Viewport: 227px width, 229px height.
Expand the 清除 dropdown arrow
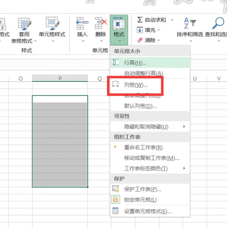point(159,40)
